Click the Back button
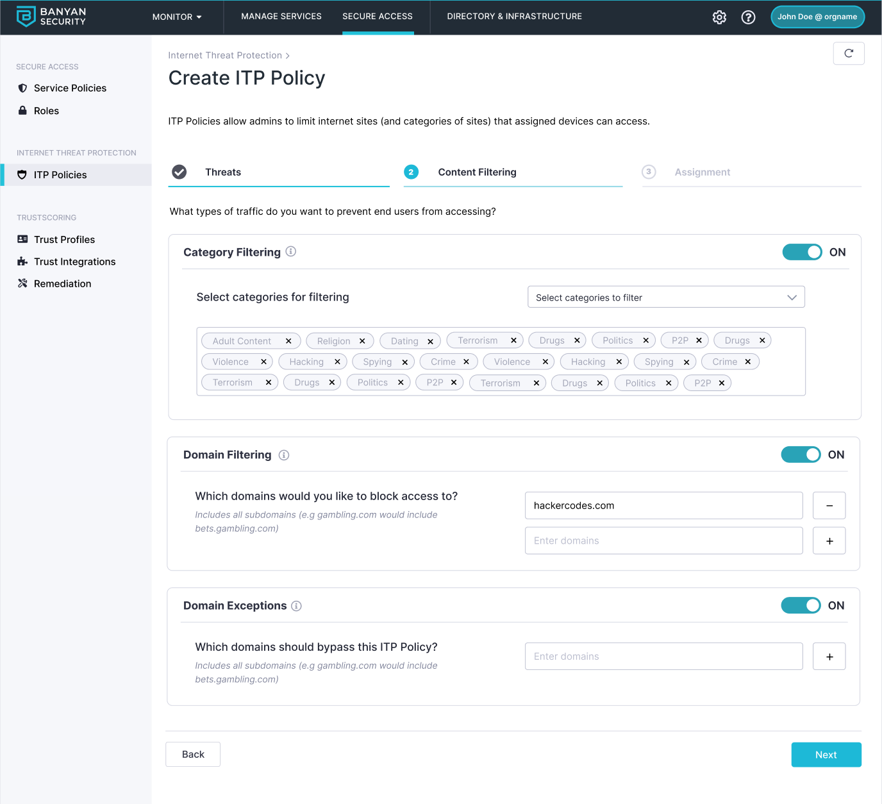This screenshot has height=804, width=882. coord(193,755)
